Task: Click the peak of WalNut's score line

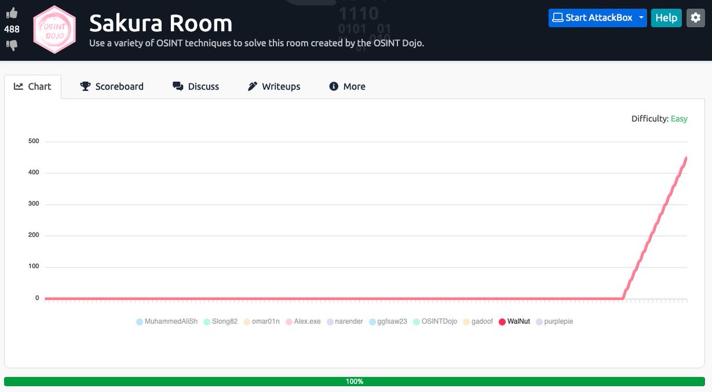Action: pos(686,158)
